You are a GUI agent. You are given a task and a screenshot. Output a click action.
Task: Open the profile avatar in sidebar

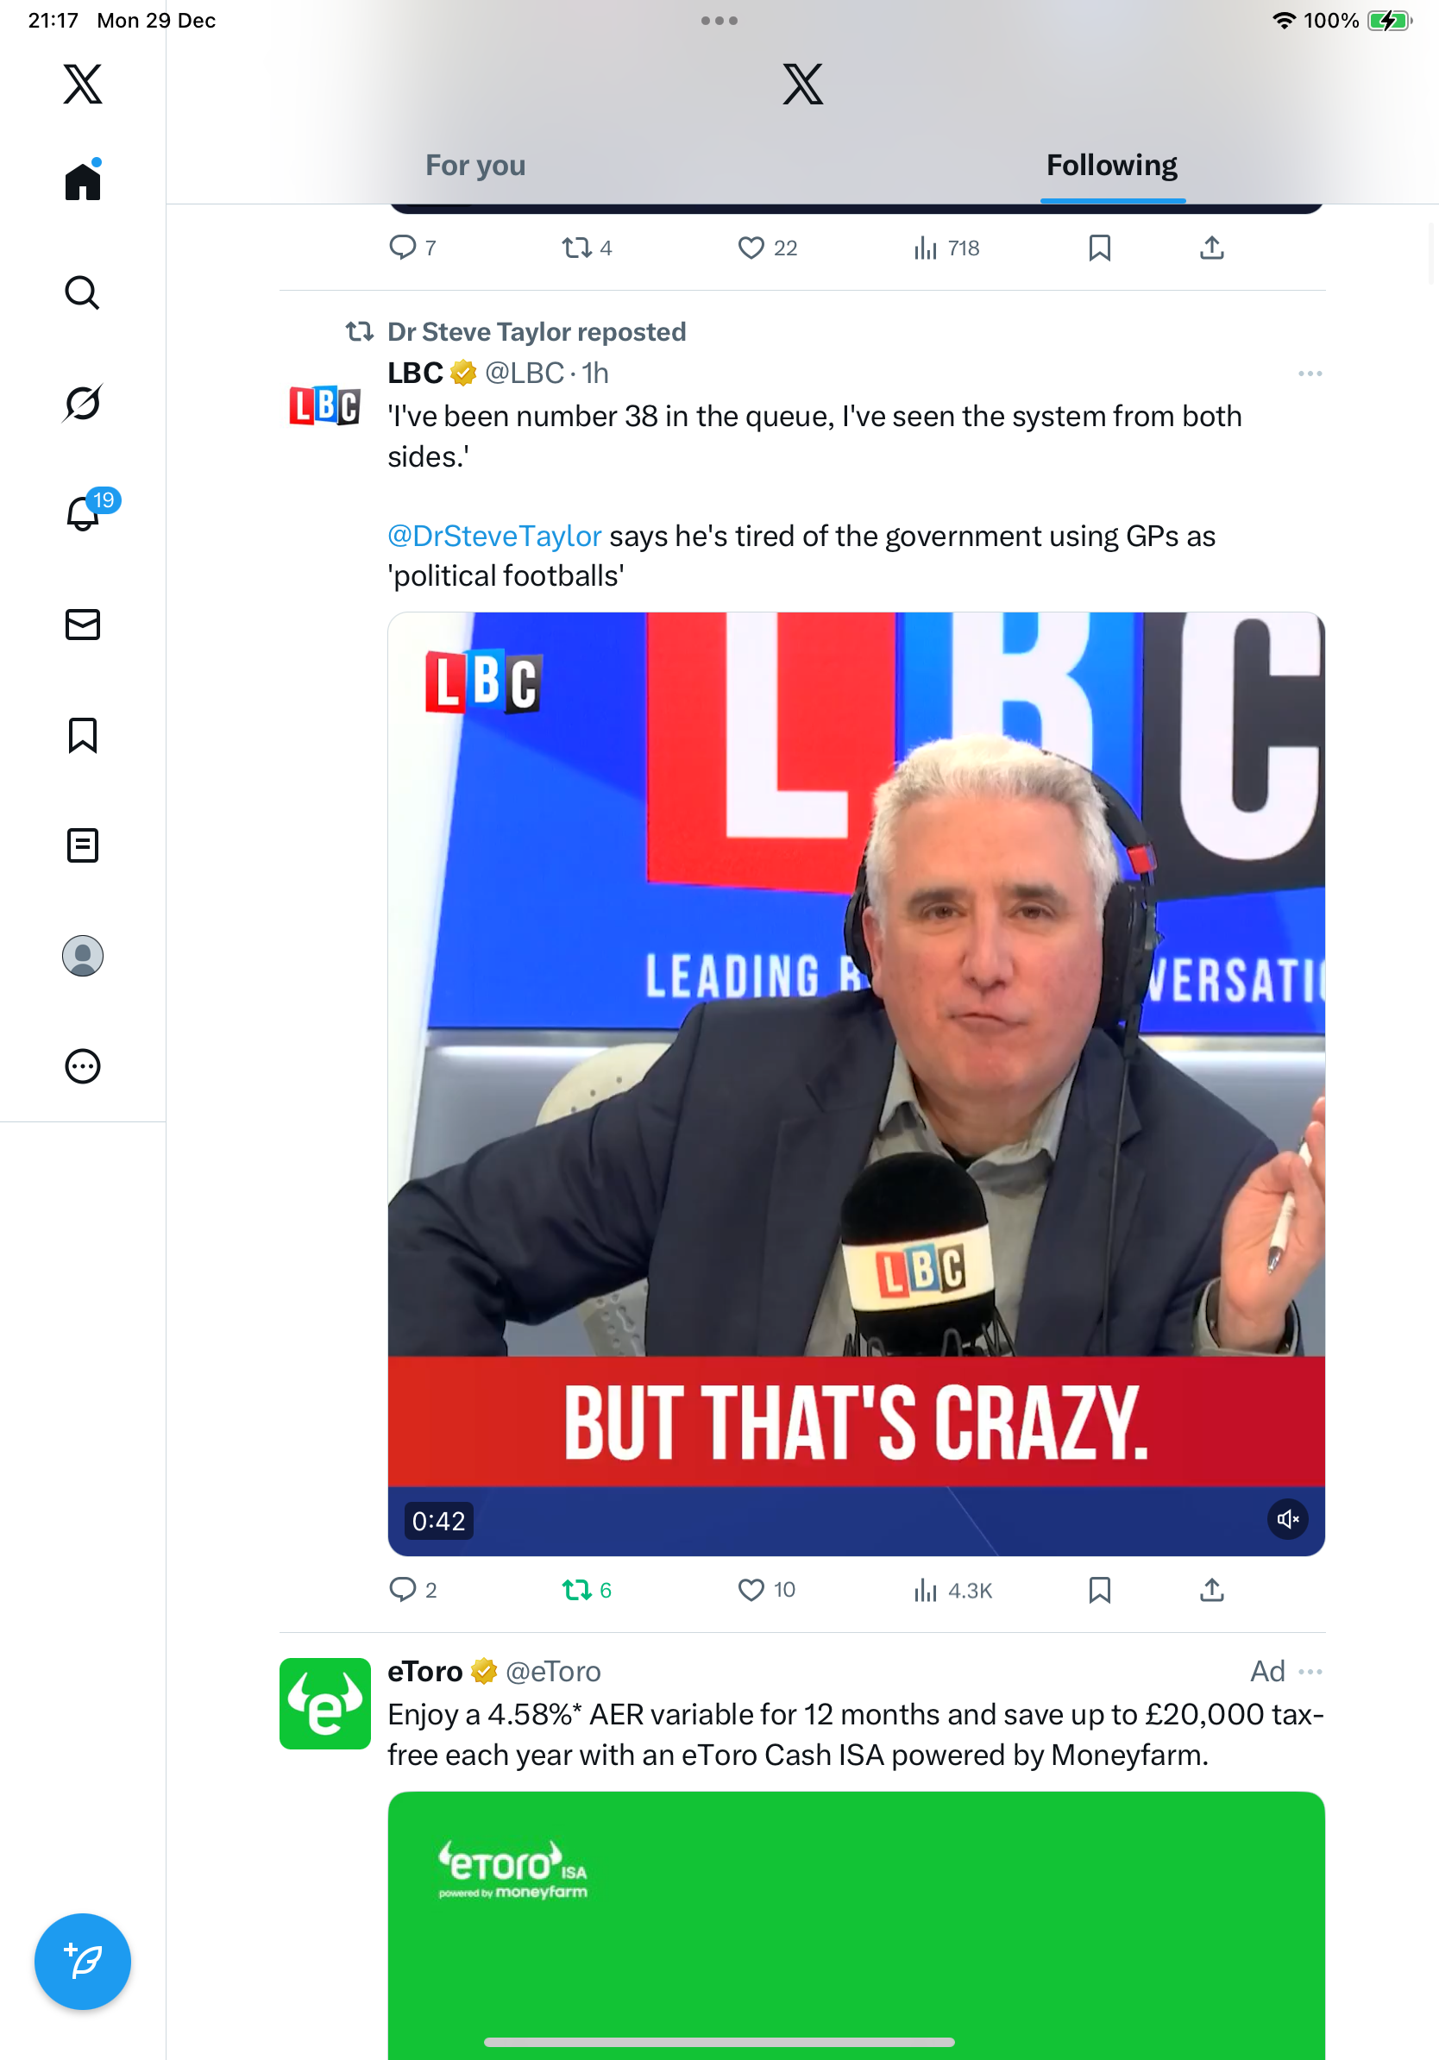pos(83,956)
